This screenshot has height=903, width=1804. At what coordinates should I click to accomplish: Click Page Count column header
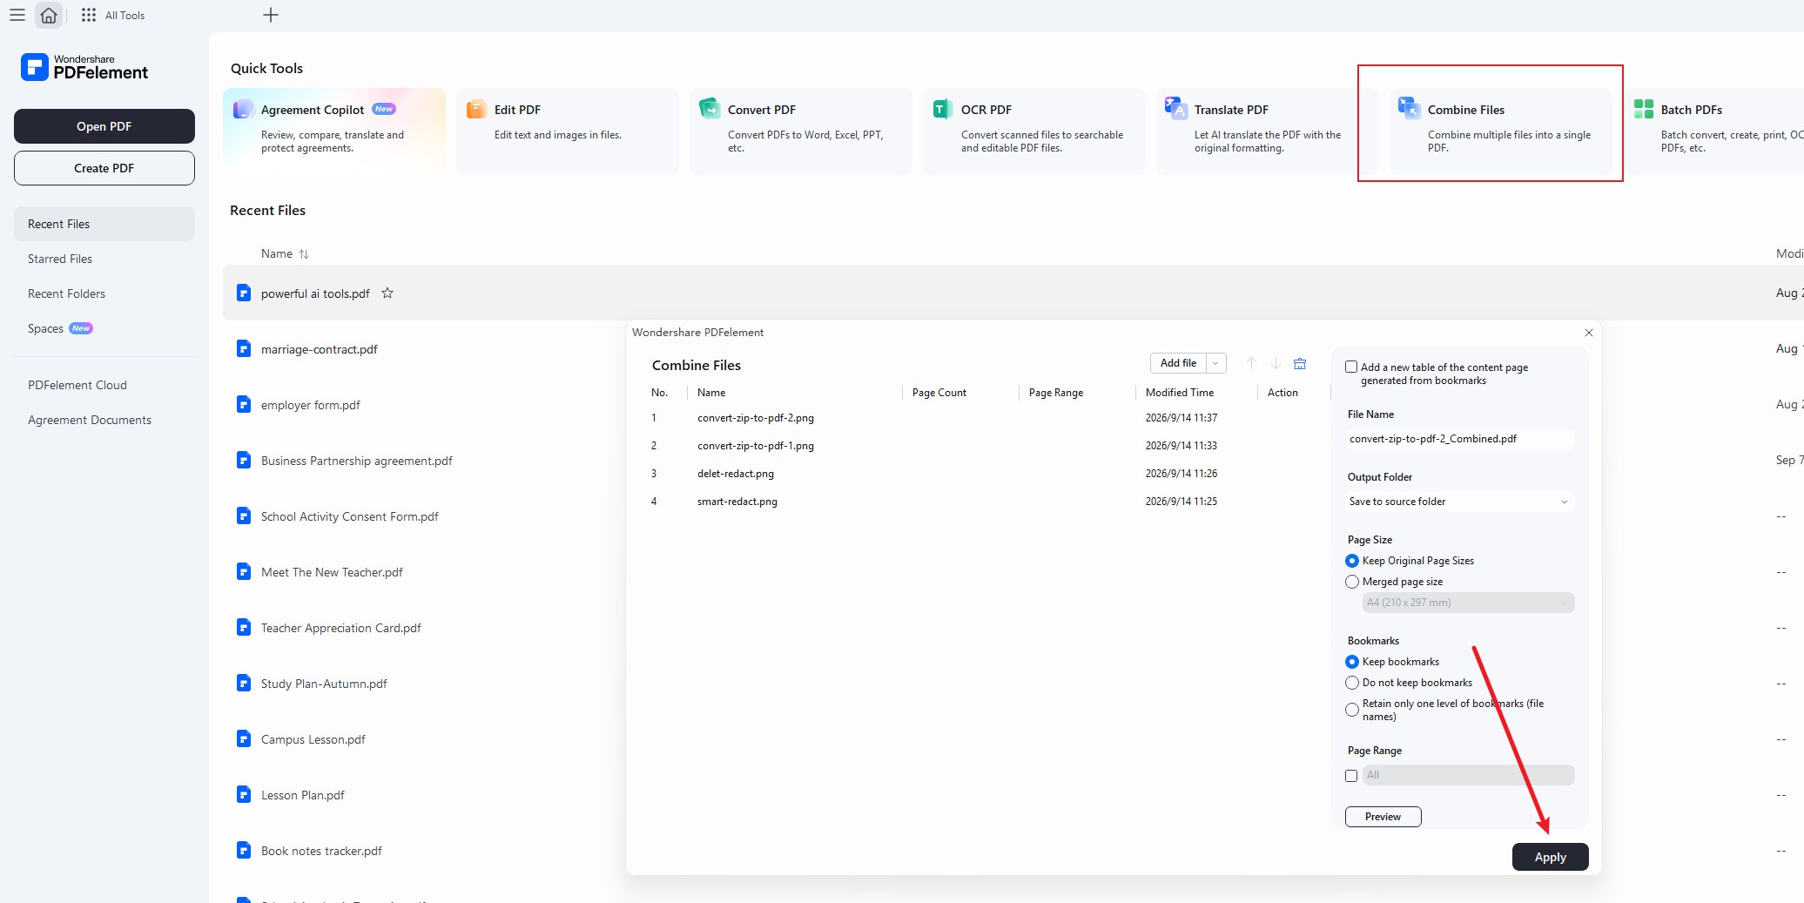click(939, 393)
